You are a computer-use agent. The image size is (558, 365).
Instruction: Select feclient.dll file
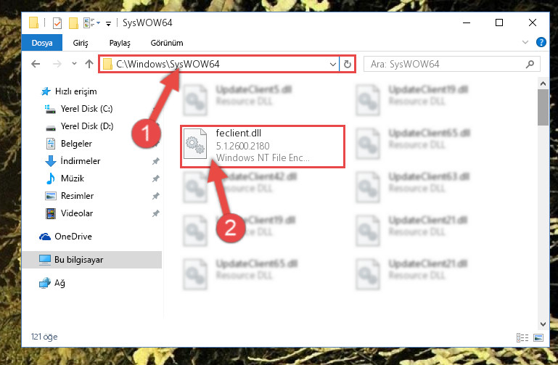263,146
